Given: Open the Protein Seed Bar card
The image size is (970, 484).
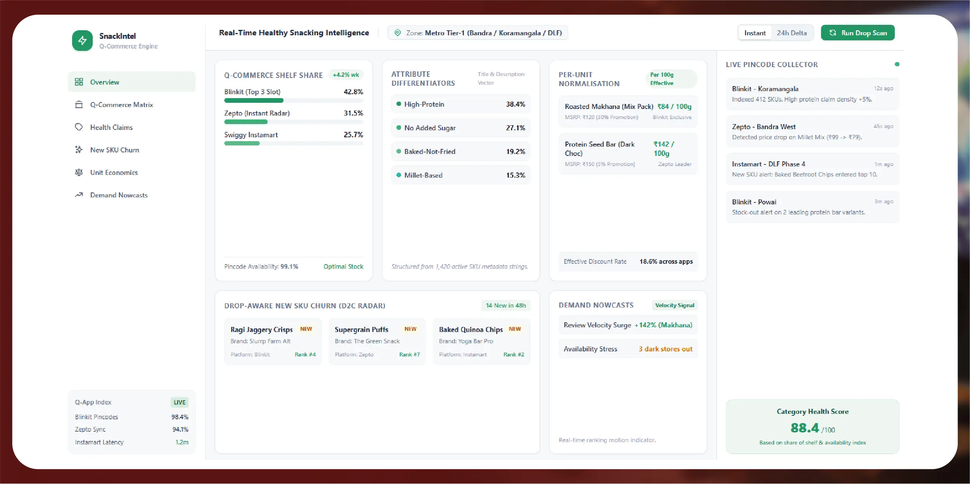Looking at the screenshot, I should coord(628,154).
